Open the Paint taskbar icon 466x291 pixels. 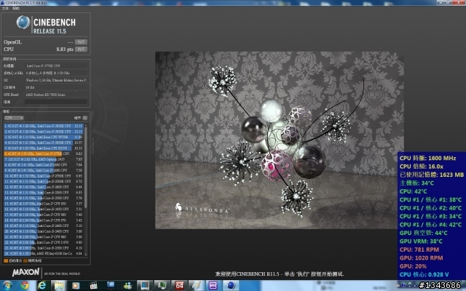(x=196, y=286)
